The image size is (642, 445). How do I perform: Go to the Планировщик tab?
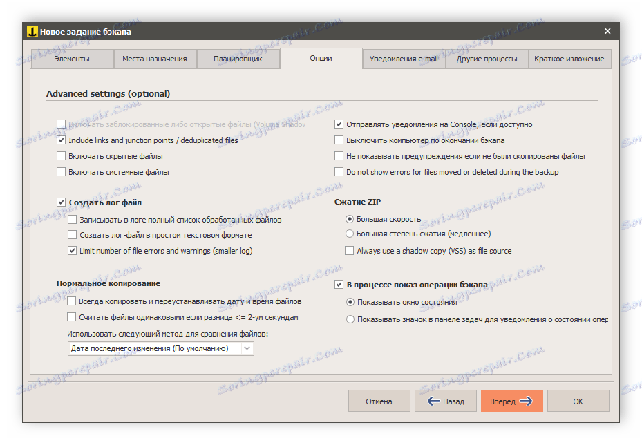tap(238, 59)
